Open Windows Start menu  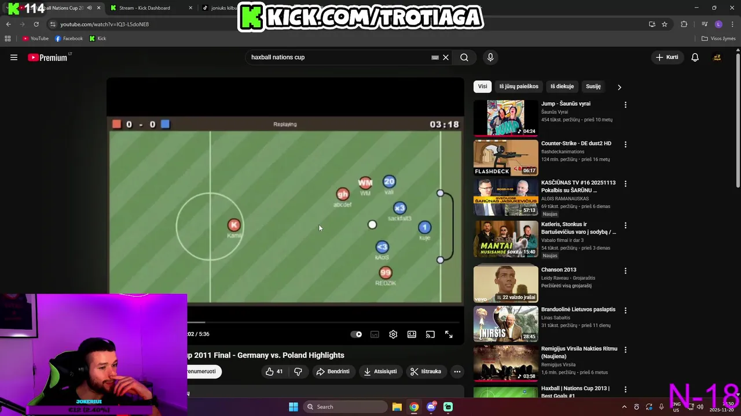(x=294, y=407)
